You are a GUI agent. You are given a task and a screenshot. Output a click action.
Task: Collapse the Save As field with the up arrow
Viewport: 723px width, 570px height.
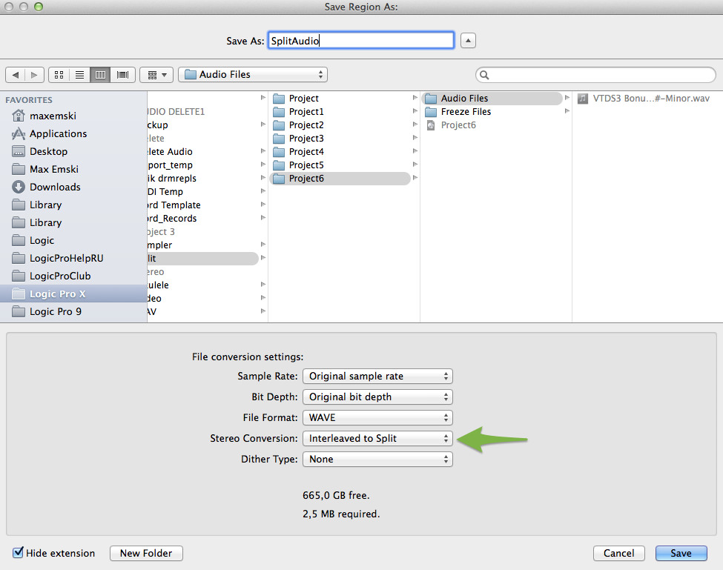point(468,41)
